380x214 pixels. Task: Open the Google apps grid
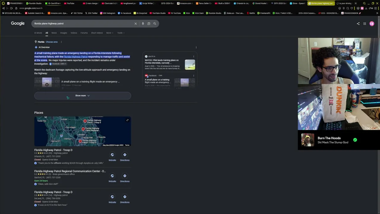click(365, 24)
